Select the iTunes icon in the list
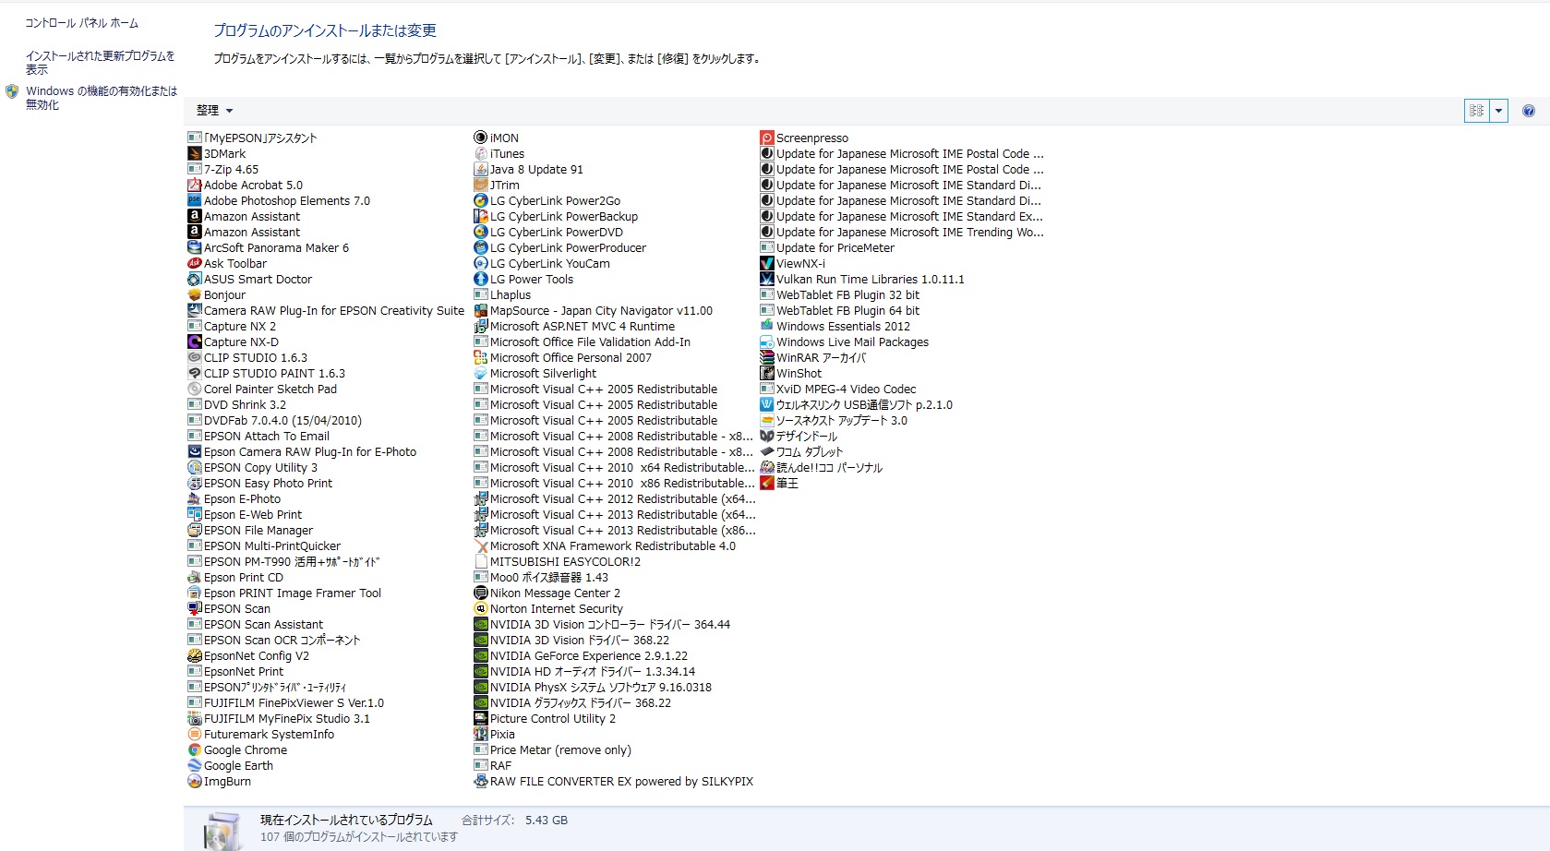 tap(481, 154)
